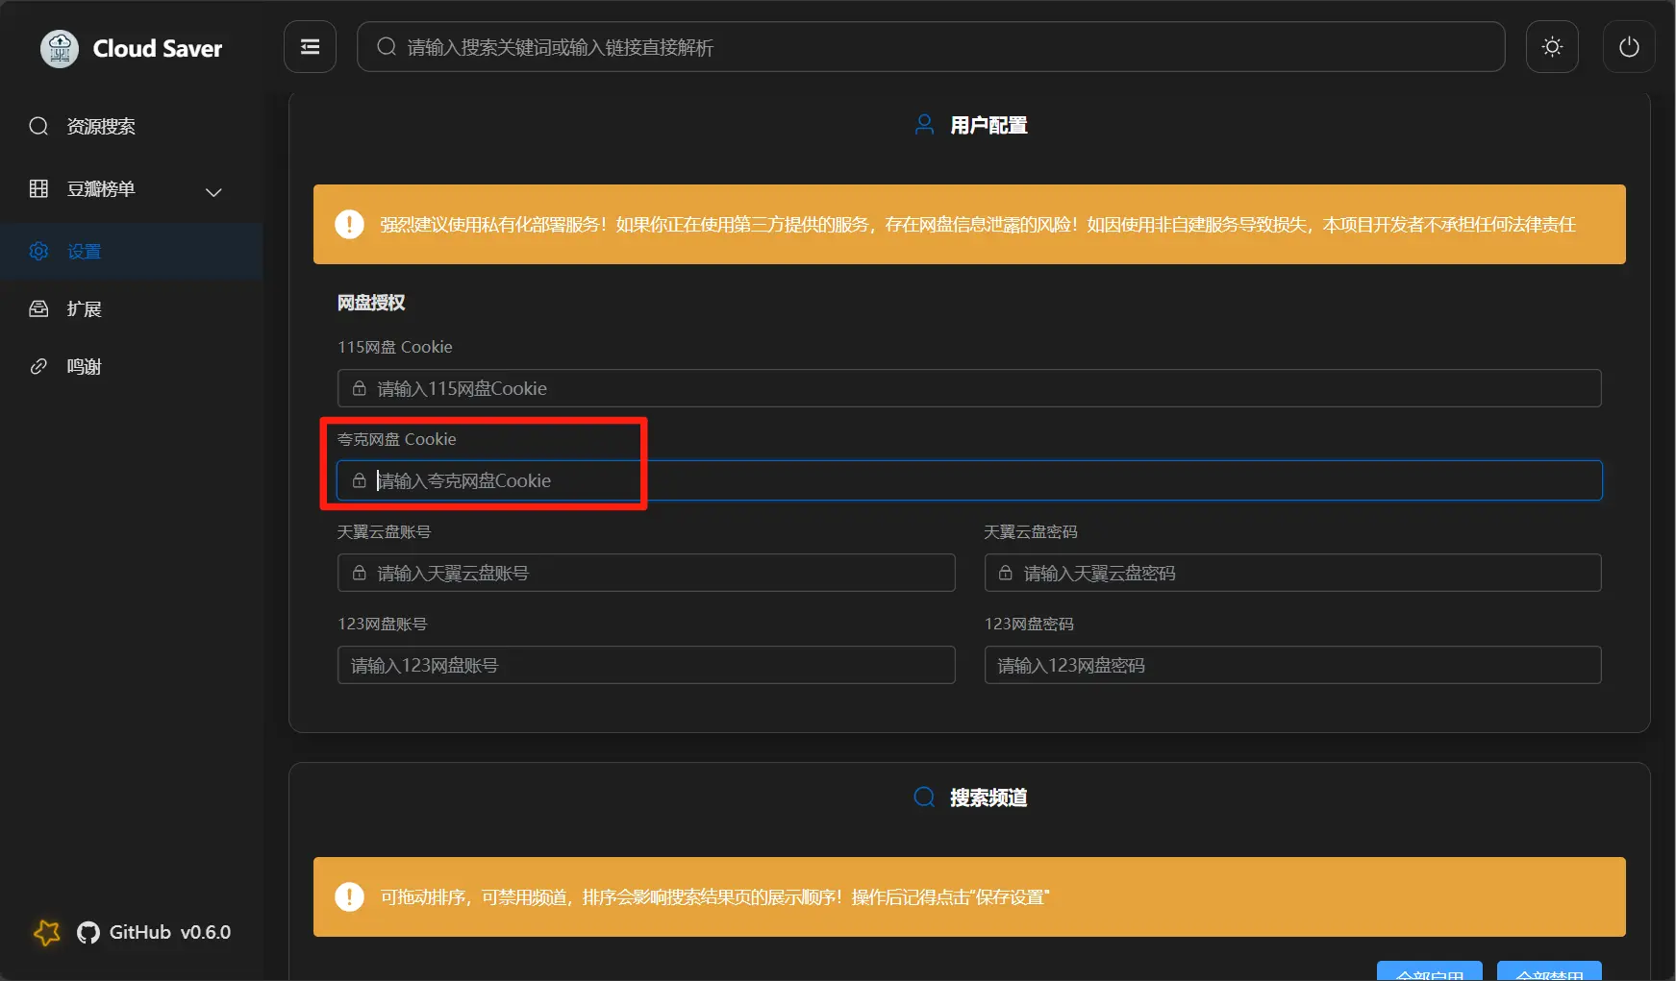Click the search magnifier icon in top bar
The height and width of the screenshot is (981, 1676).
coord(387,47)
